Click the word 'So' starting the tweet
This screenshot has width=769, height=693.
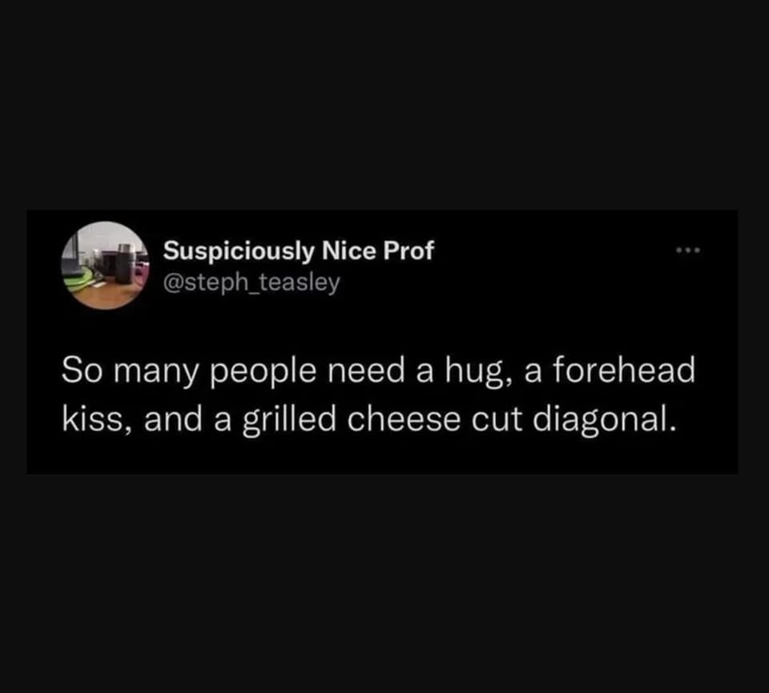click(x=82, y=370)
